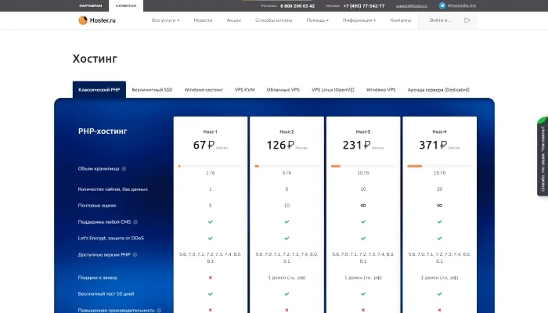Click the green checkmark for Host-1 CMS support
548x313 pixels.
tap(211, 221)
